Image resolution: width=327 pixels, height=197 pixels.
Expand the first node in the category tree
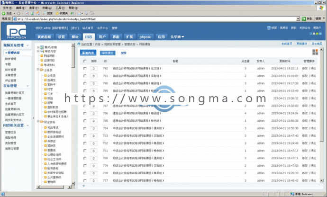38,47
